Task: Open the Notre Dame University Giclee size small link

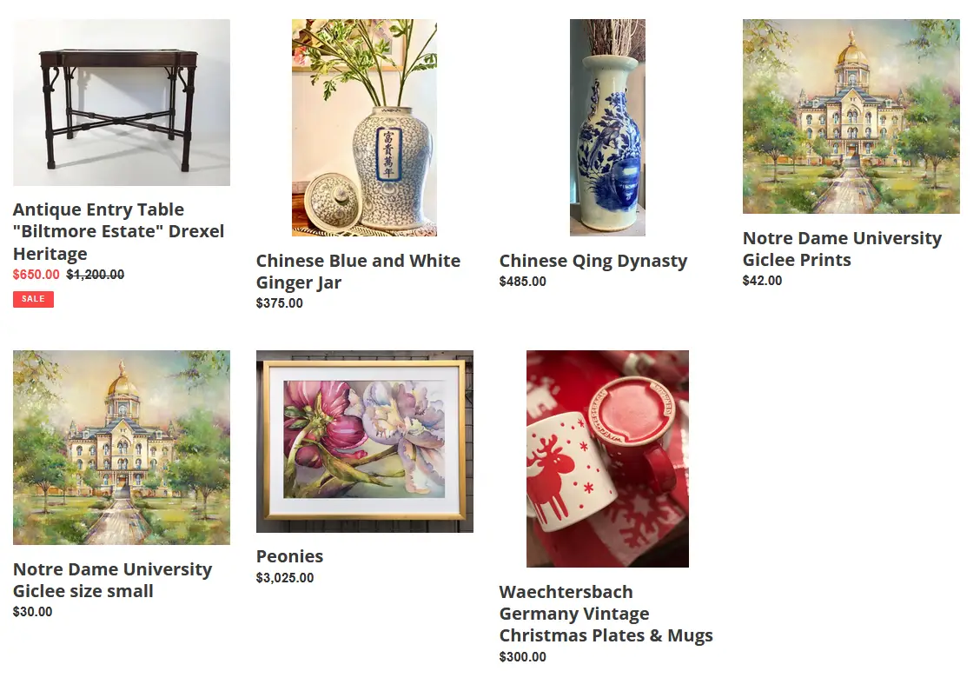Action: [112, 581]
